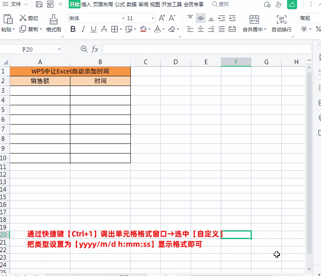Select column F header

236,62
